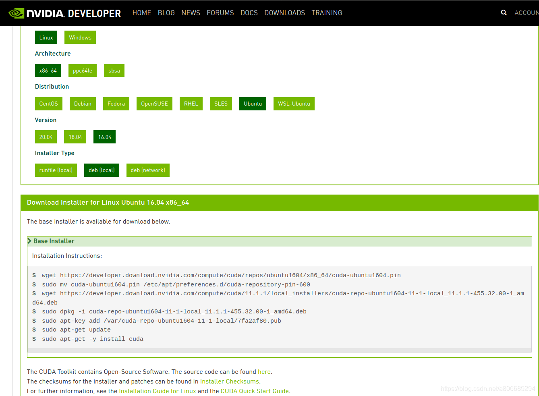This screenshot has height=396, width=539.
Task: Select the Debian distribution
Action: click(83, 104)
